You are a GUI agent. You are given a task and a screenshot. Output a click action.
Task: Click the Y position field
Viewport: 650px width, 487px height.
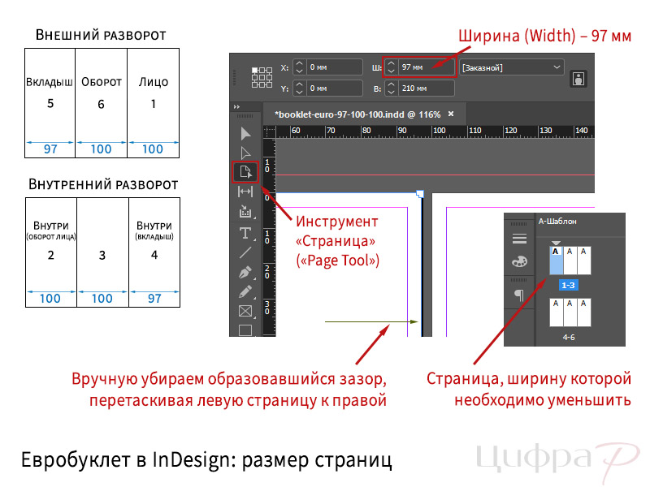(x=334, y=88)
